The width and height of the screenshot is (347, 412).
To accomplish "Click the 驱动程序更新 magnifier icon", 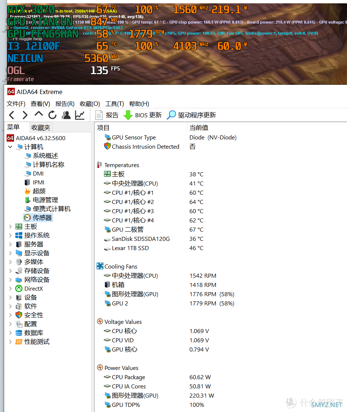I will 171,115.
